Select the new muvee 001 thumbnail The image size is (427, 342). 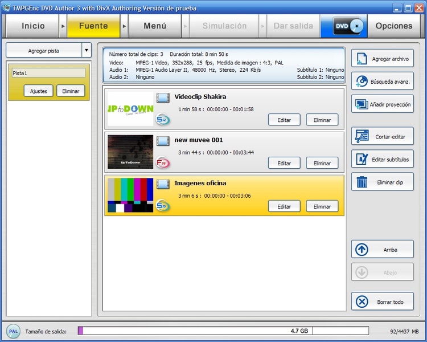coord(130,152)
